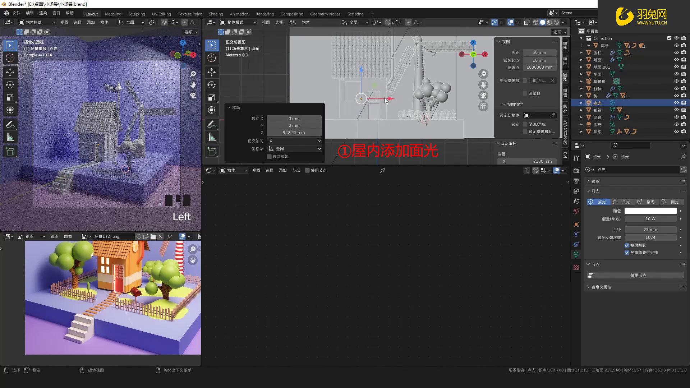Click the 移动 Z 922.41 mm field
Screen dimensions: 690x388
294,133
